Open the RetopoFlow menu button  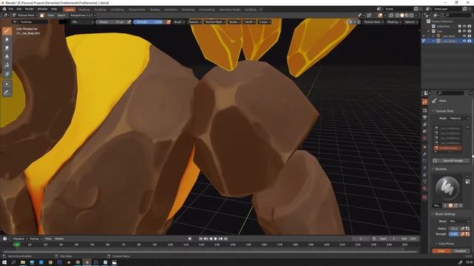[82, 15]
